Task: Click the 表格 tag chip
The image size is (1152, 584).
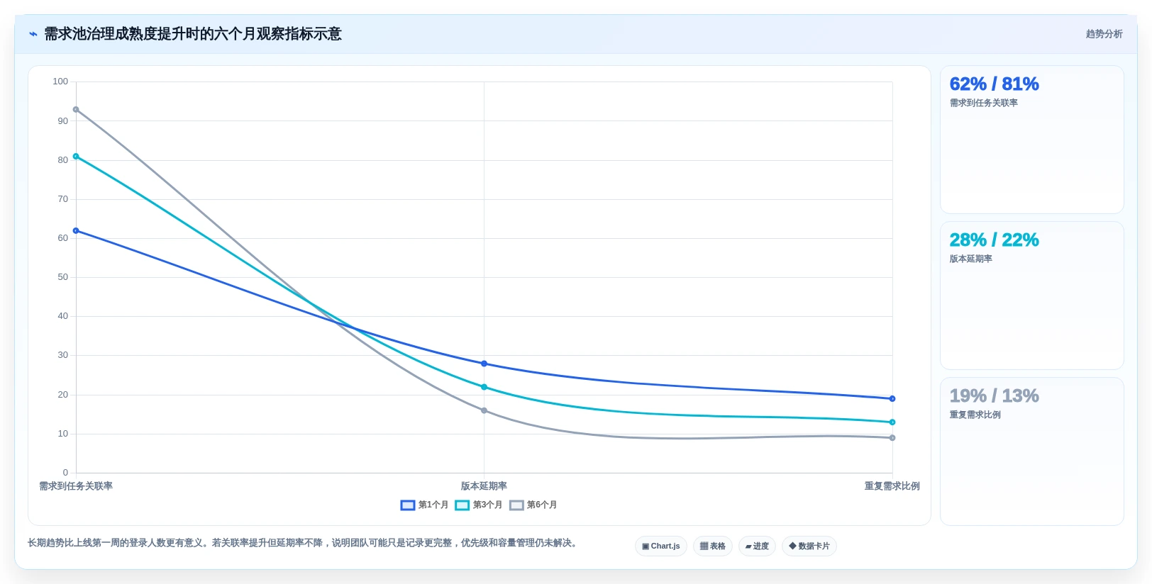Action: pyautogui.click(x=712, y=546)
